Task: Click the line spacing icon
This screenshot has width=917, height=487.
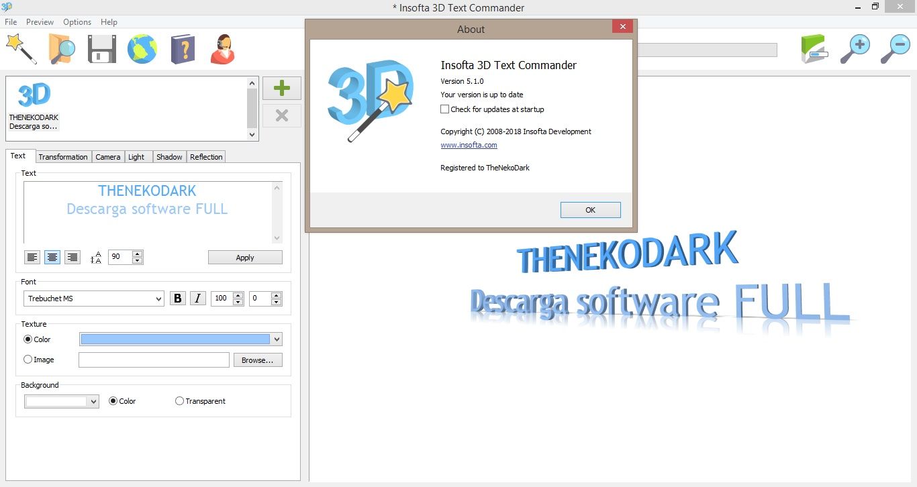Action: [96, 258]
